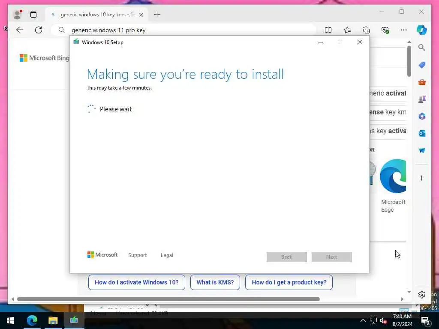This screenshot has width=439, height=329.
Task: Click 'How do I get a product key?'
Action: pyautogui.click(x=289, y=282)
